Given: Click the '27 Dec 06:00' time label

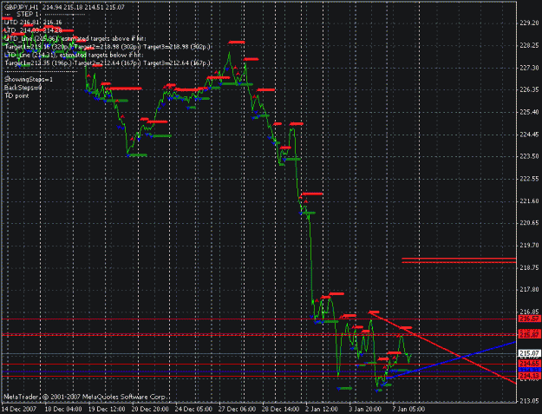Looking at the screenshot, I should point(237,409).
